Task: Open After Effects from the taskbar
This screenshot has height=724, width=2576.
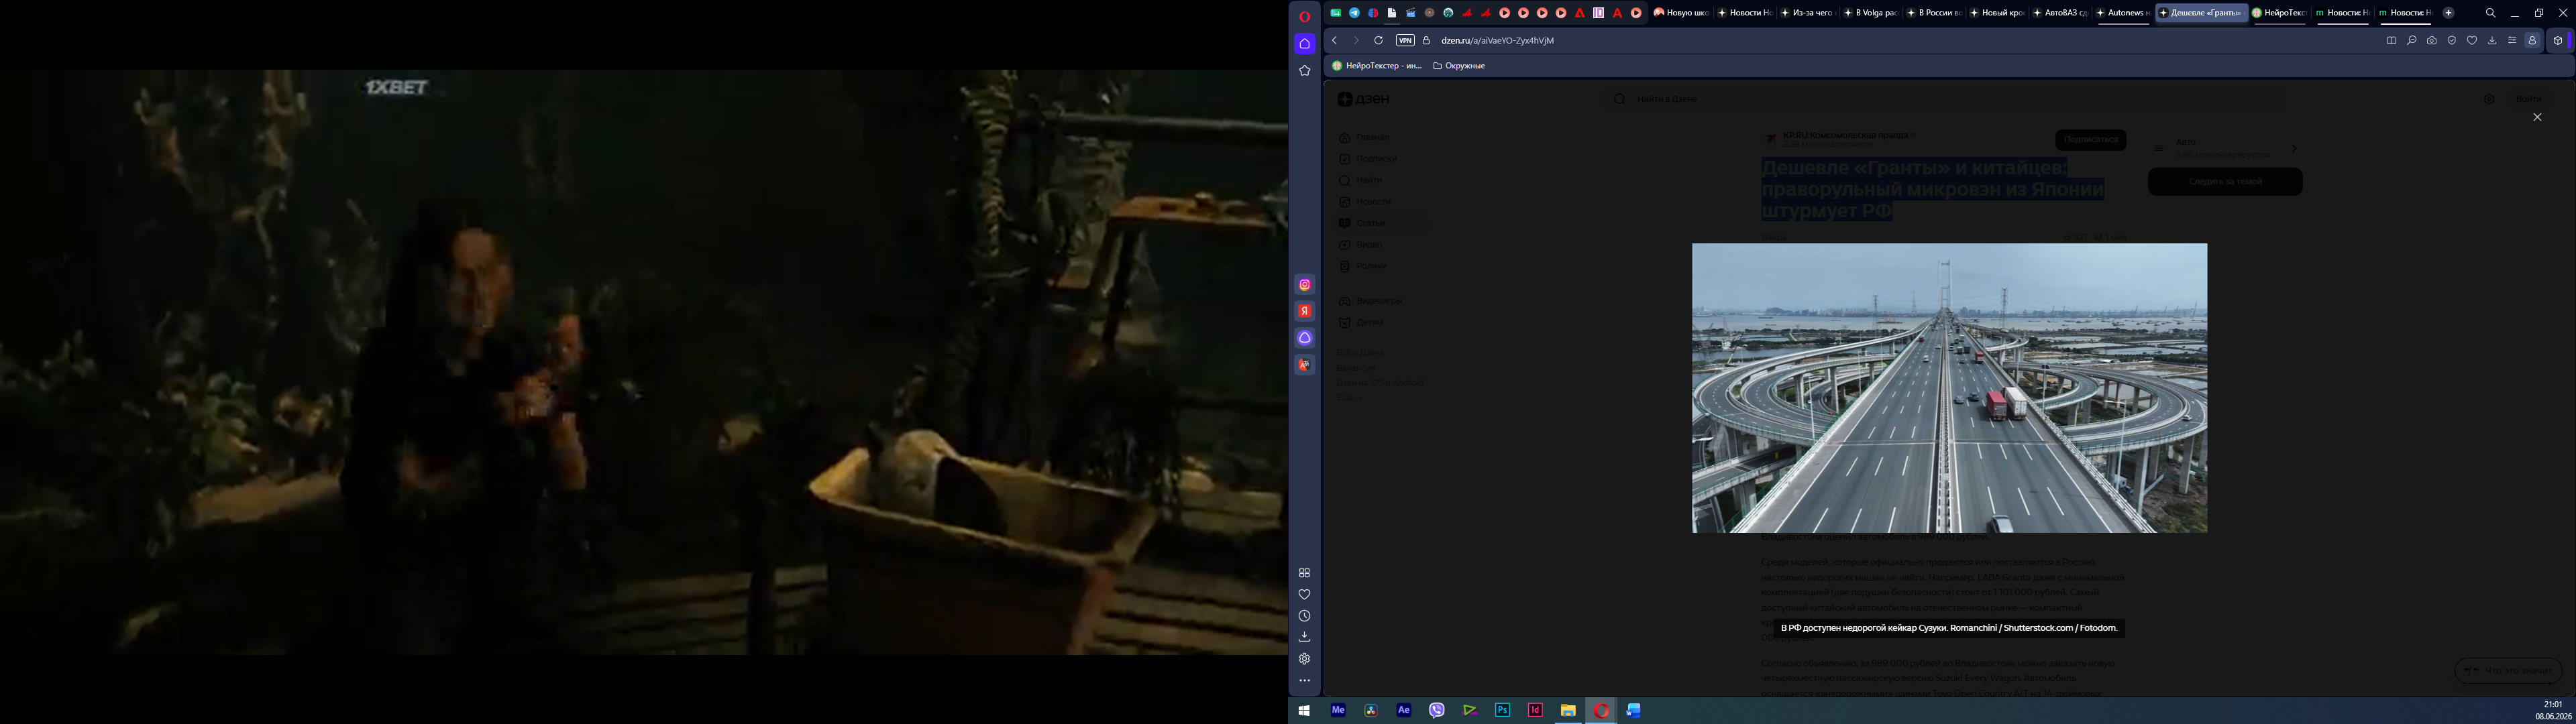Action: (1404, 710)
